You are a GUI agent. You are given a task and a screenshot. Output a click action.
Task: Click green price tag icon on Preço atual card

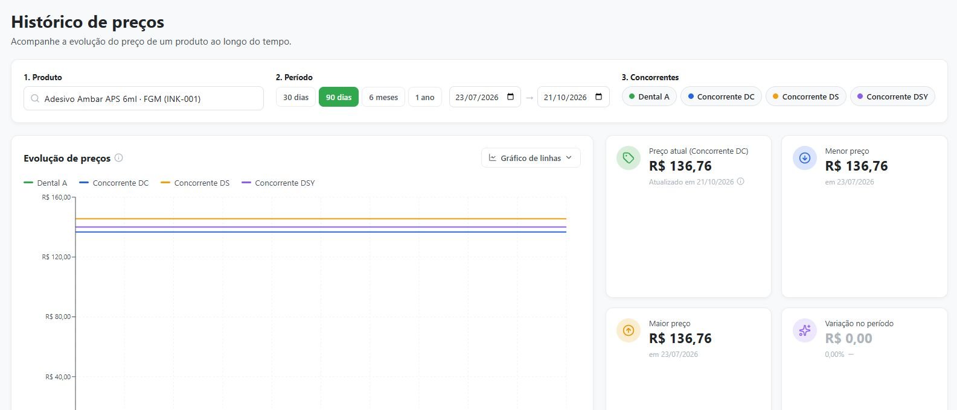tap(629, 158)
